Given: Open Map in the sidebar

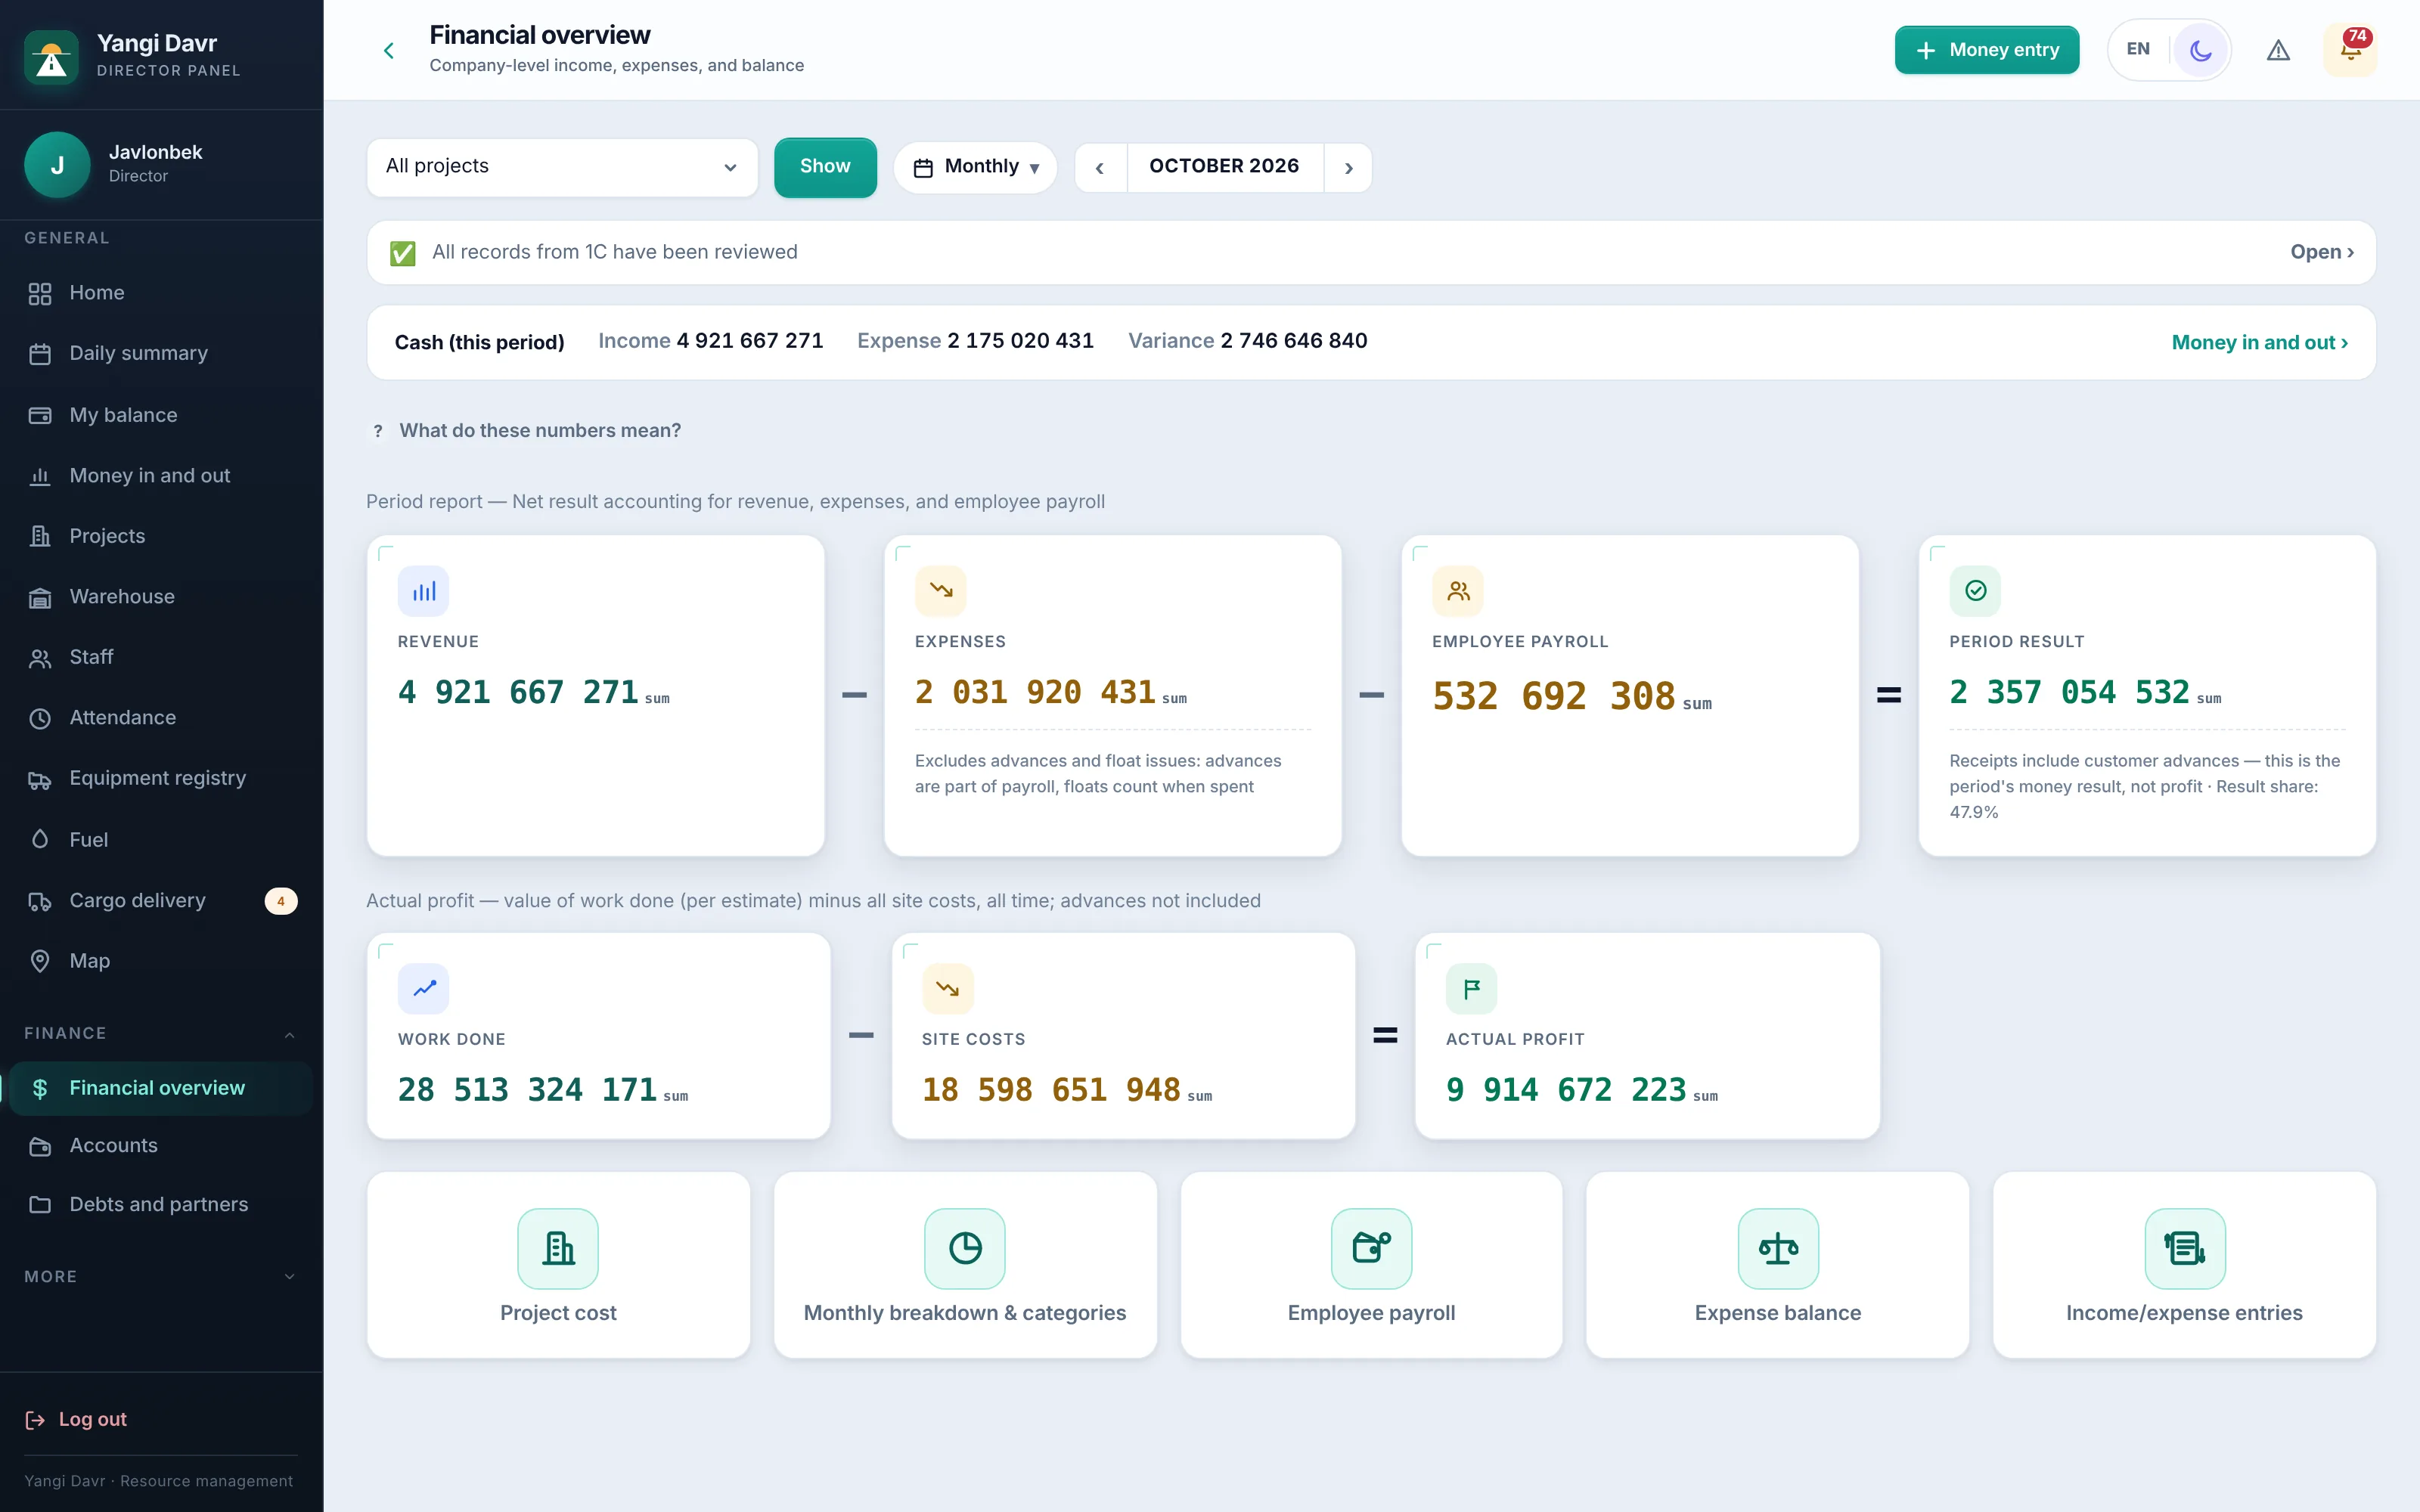Looking at the screenshot, I should (x=161, y=961).
